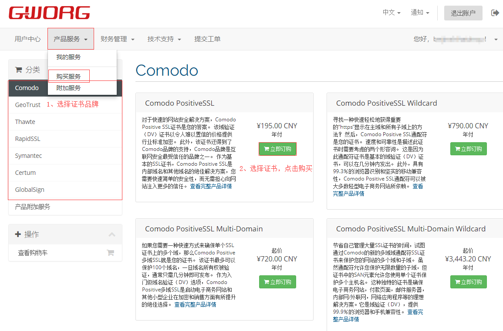Click the Comodo page heading

167,70
